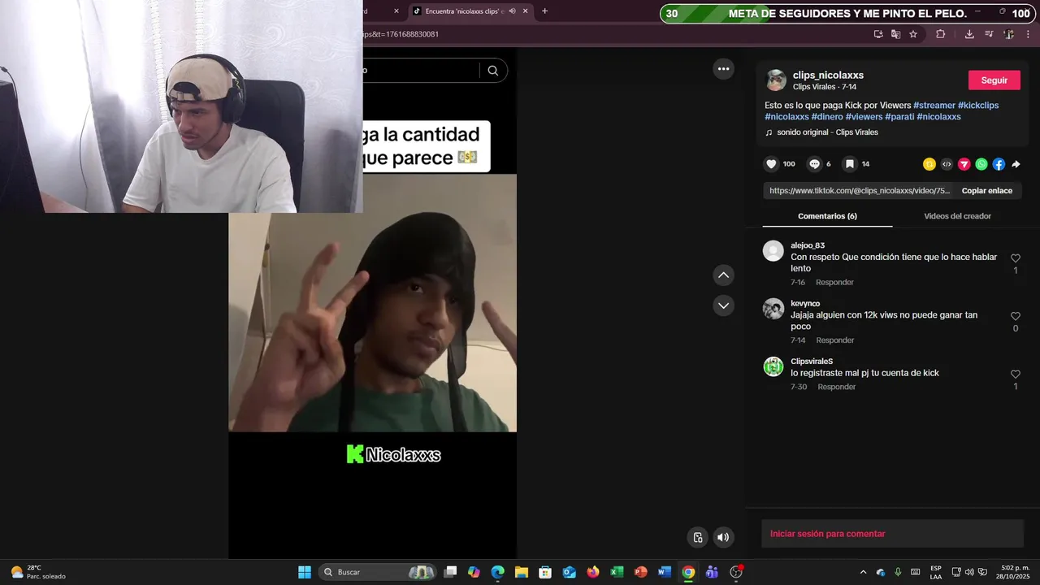Share video to Facebook
1040x585 pixels.
[x=999, y=164]
